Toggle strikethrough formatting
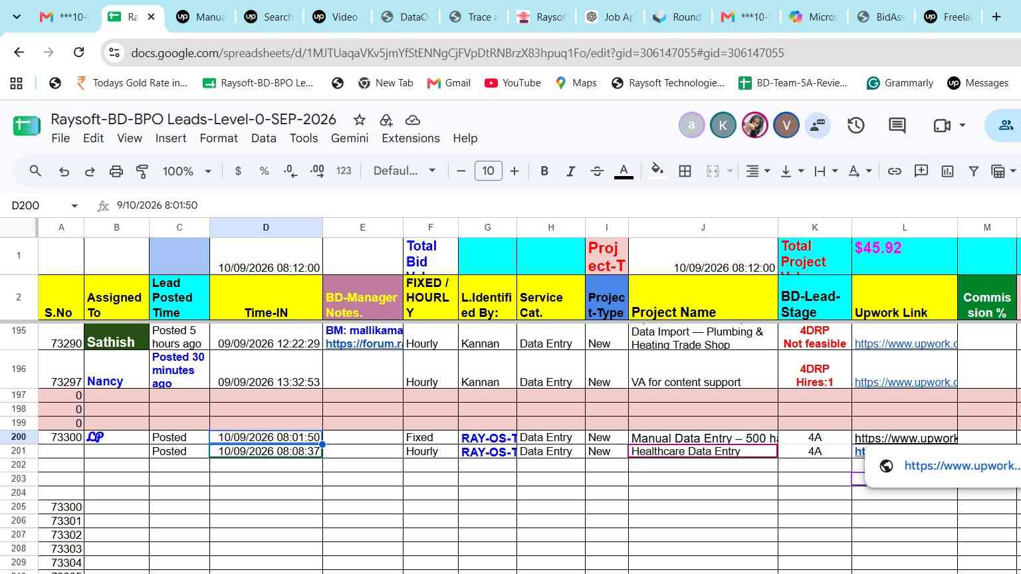The height and width of the screenshot is (574, 1021). pos(597,171)
